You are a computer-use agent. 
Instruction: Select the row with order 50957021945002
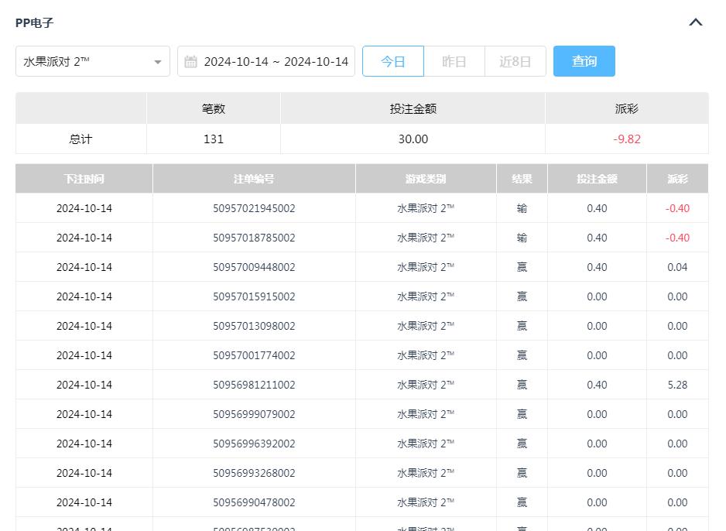coord(253,207)
